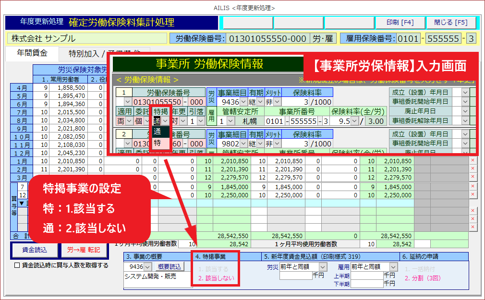Image resolution: width=485 pixels, height=300 pixels.
Task: Click red × delete icon on 1月 row
Action: pos(473,160)
